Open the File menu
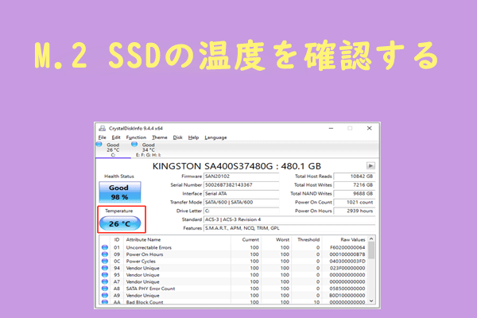The width and height of the screenshot is (477, 318). 103,138
